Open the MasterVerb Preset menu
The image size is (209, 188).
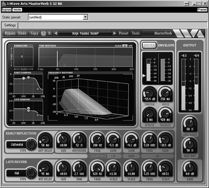(124, 33)
